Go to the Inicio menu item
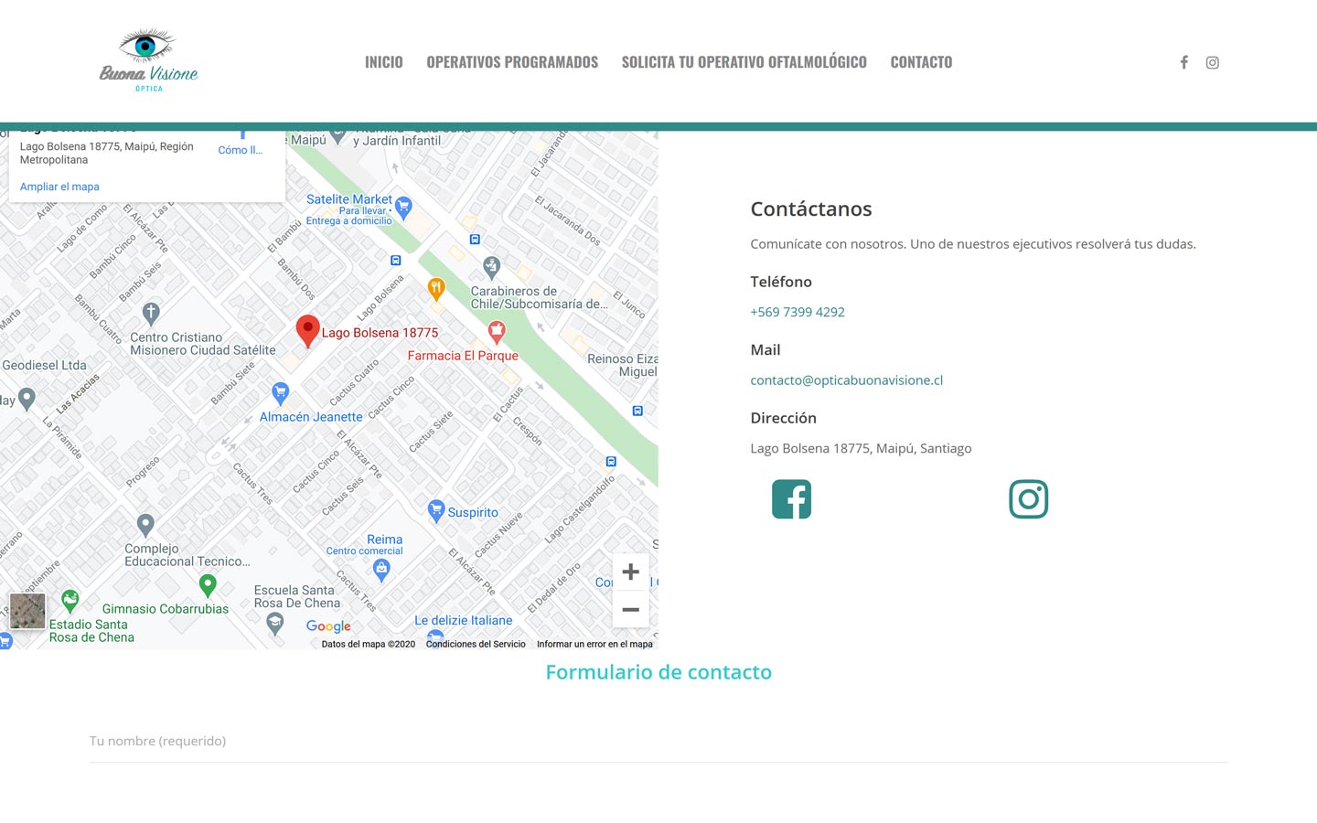1317x823 pixels. (383, 62)
